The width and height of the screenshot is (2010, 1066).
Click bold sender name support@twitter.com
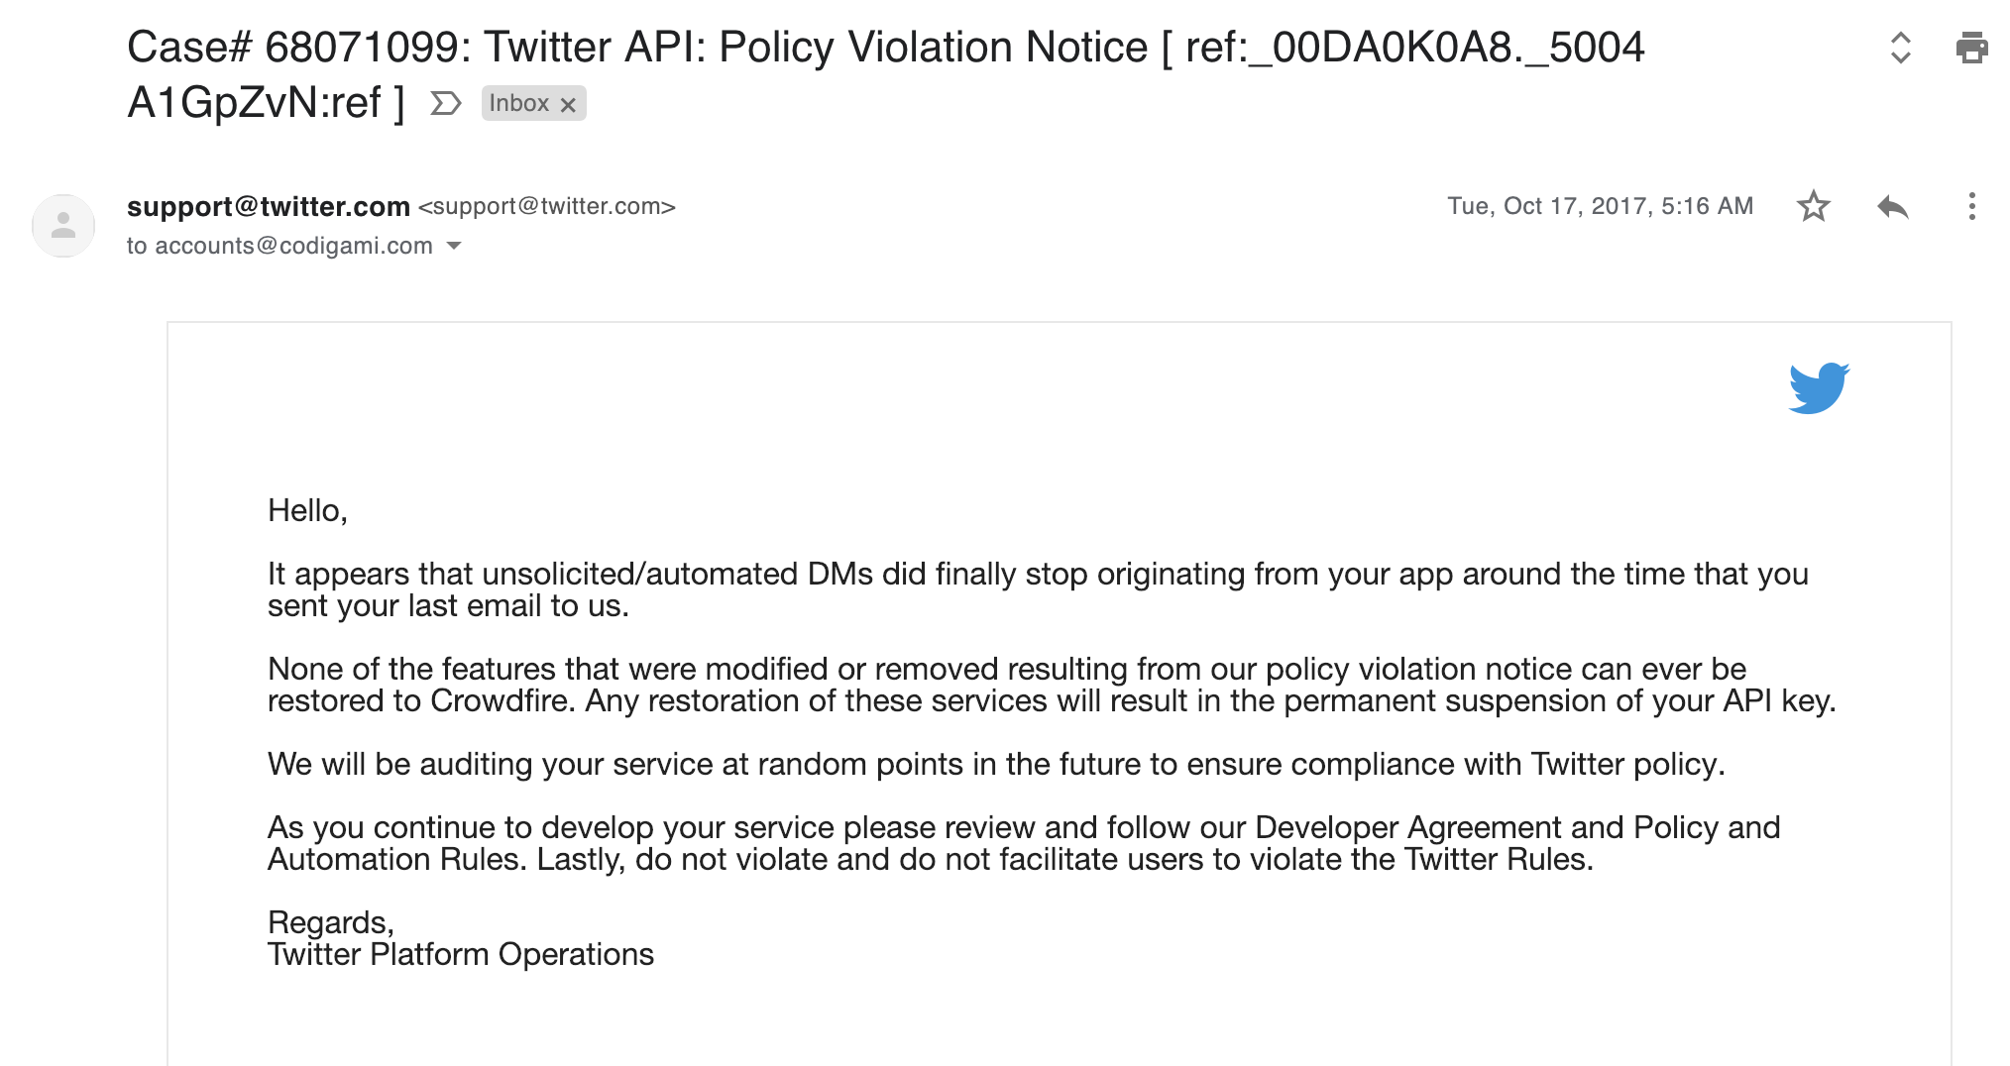click(x=268, y=206)
